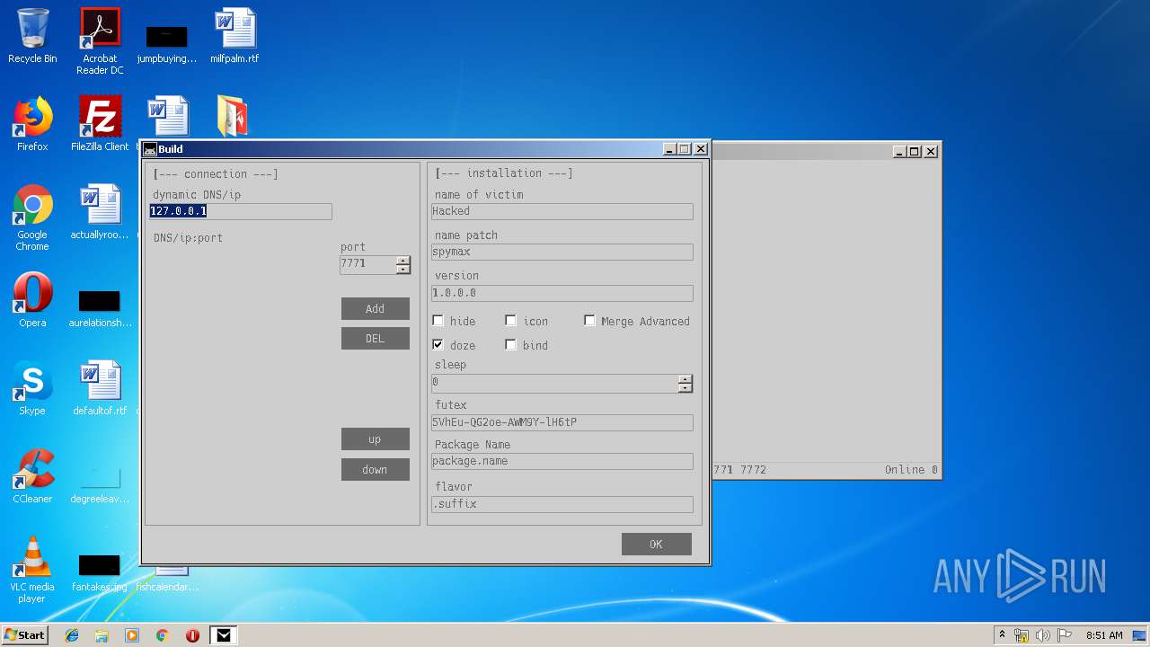This screenshot has width=1150, height=647.
Task: Click the sleep value field
Action: [554, 383]
